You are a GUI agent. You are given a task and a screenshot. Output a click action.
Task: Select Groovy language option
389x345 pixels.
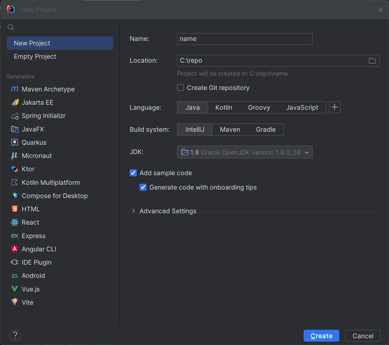click(259, 107)
